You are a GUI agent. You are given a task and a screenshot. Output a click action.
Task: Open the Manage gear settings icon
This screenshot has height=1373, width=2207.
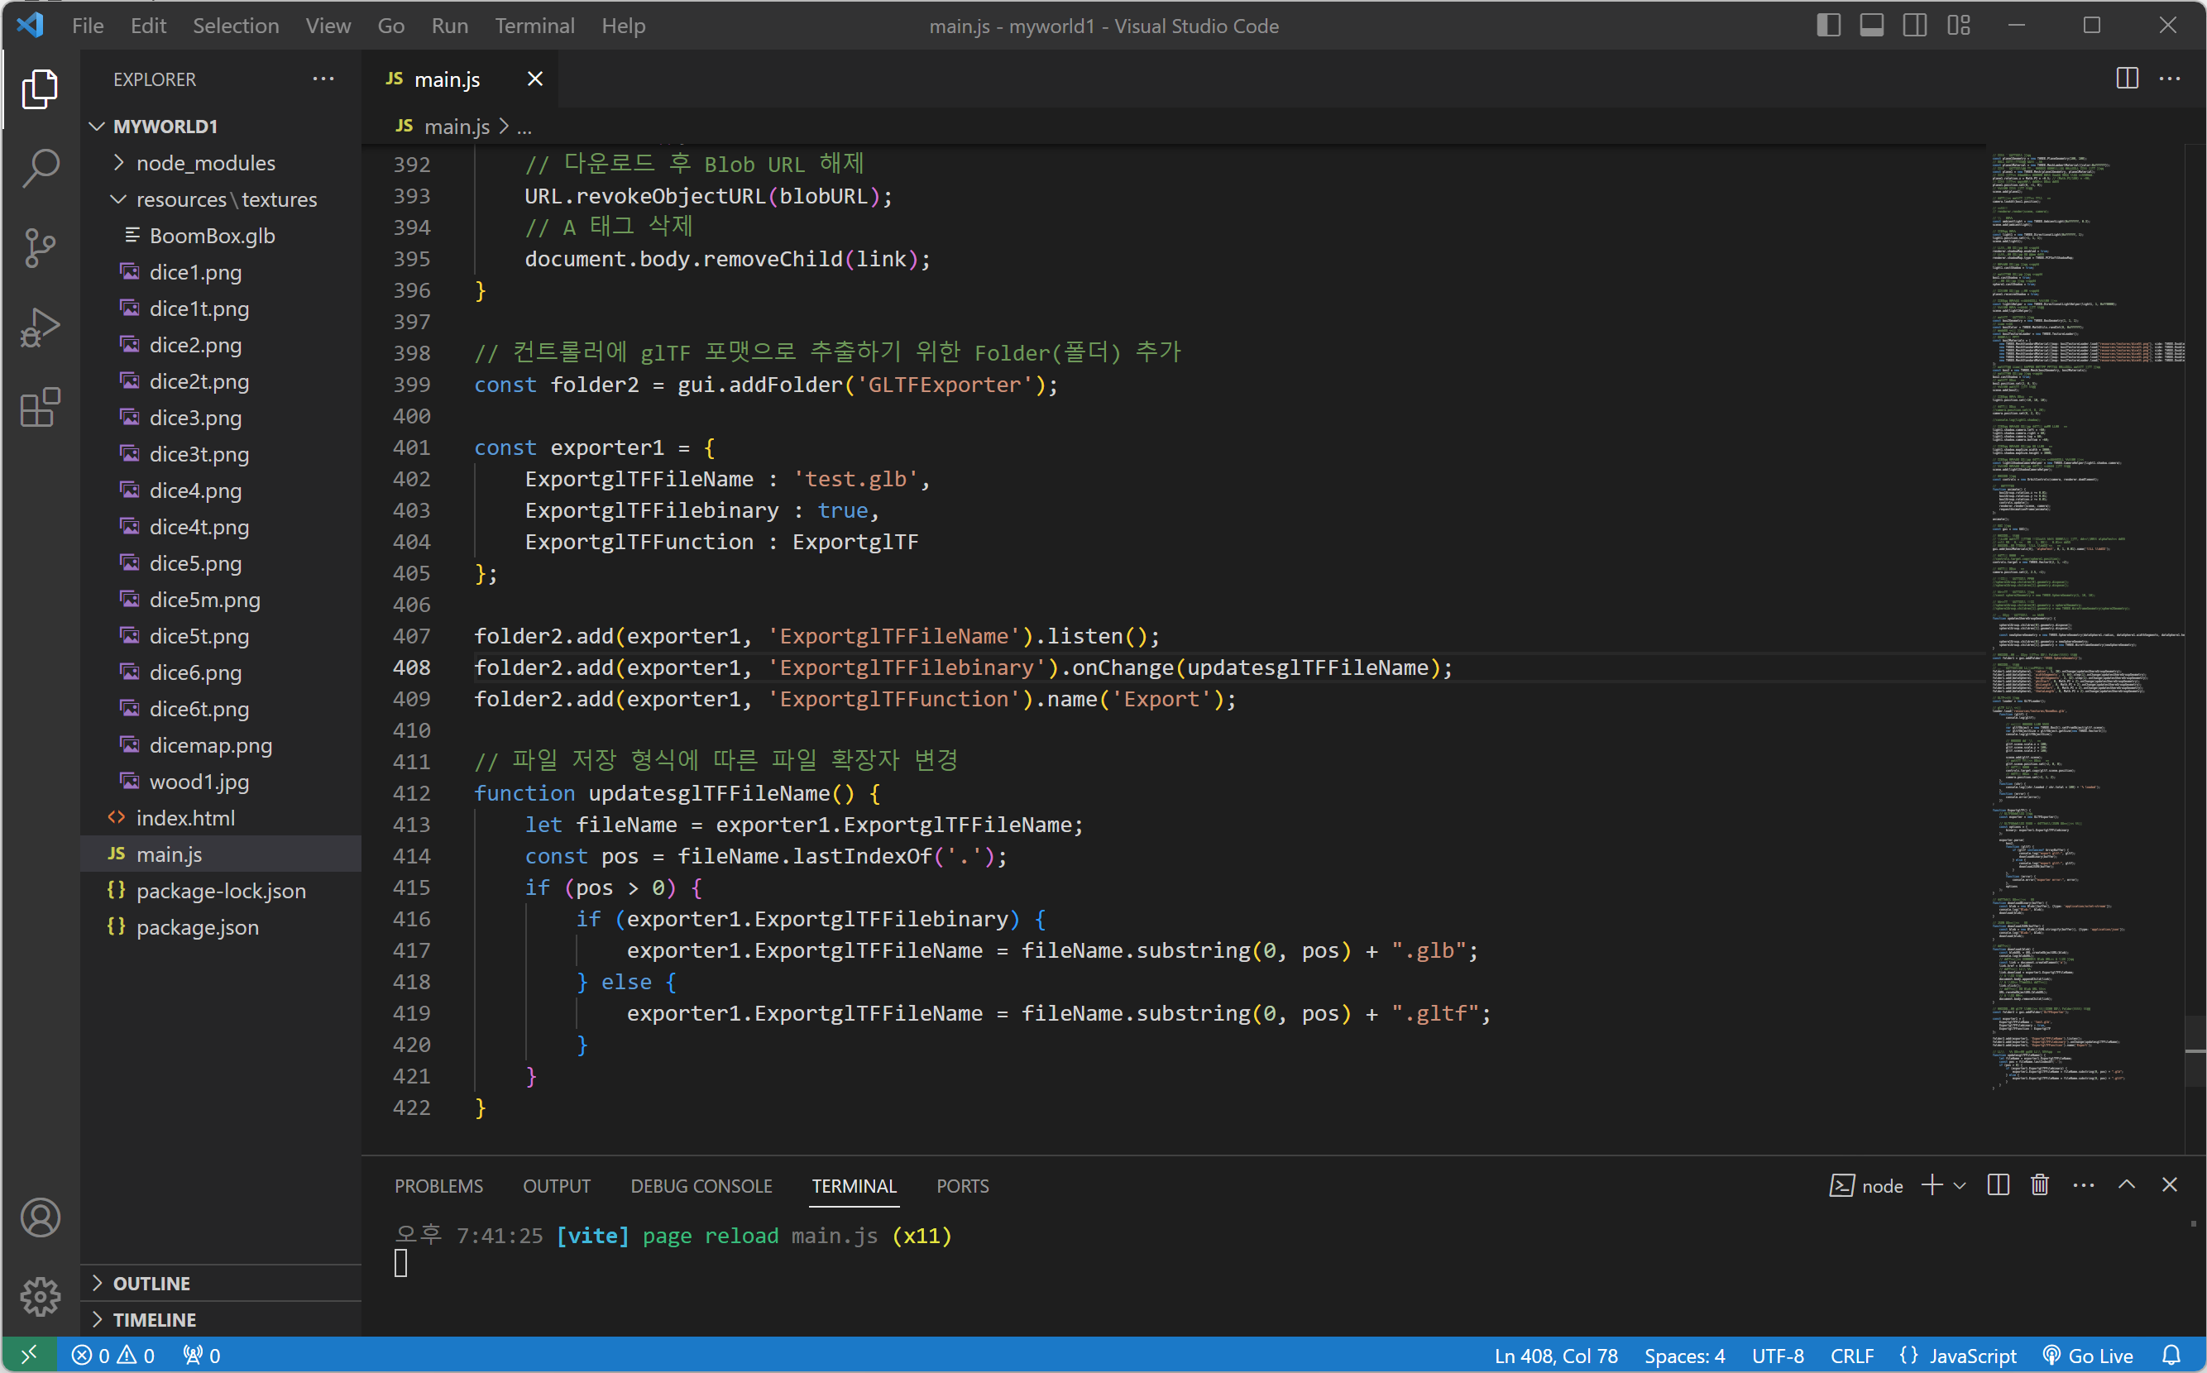coord(40,1297)
